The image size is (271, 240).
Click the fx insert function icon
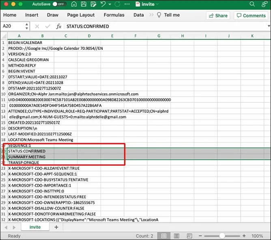click(59, 26)
